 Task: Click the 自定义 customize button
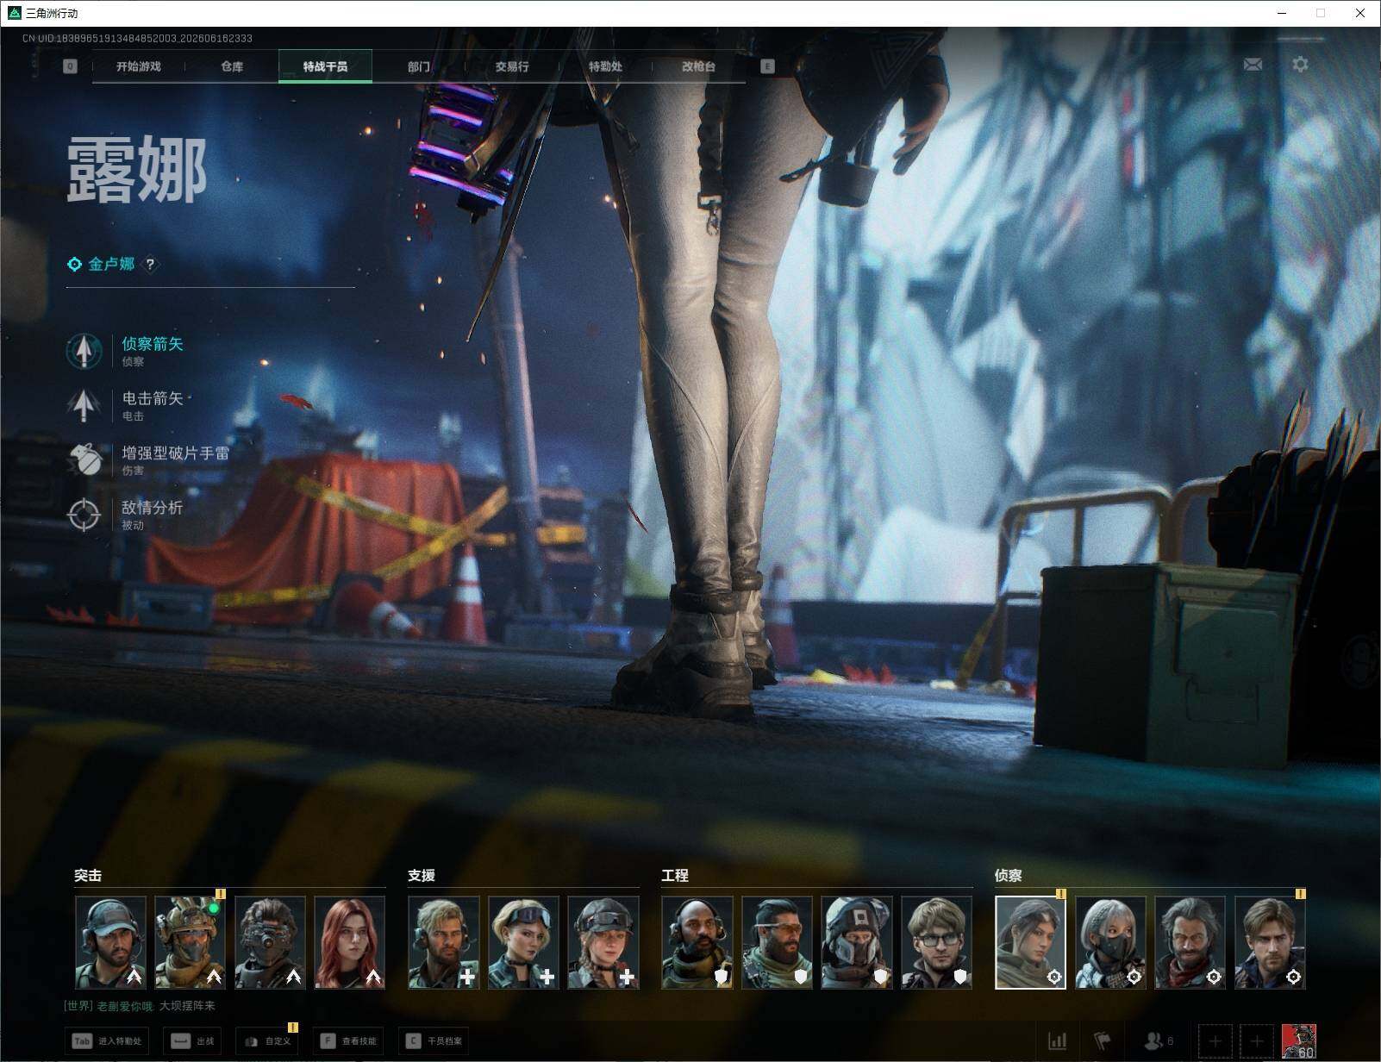click(266, 1041)
